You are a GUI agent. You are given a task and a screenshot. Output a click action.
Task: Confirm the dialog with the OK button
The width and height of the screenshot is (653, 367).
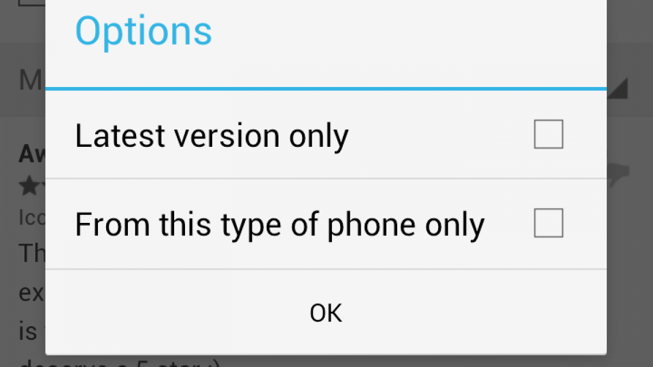click(x=326, y=313)
